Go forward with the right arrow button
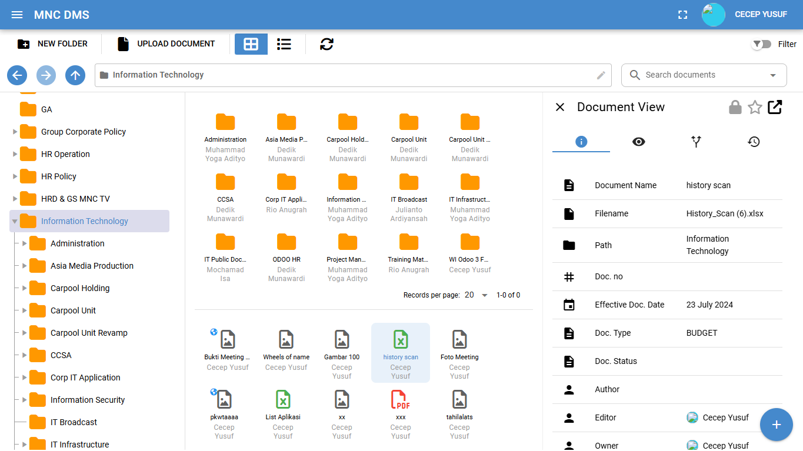The height and width of the screenshot is (451, 803). coord(46,75)
